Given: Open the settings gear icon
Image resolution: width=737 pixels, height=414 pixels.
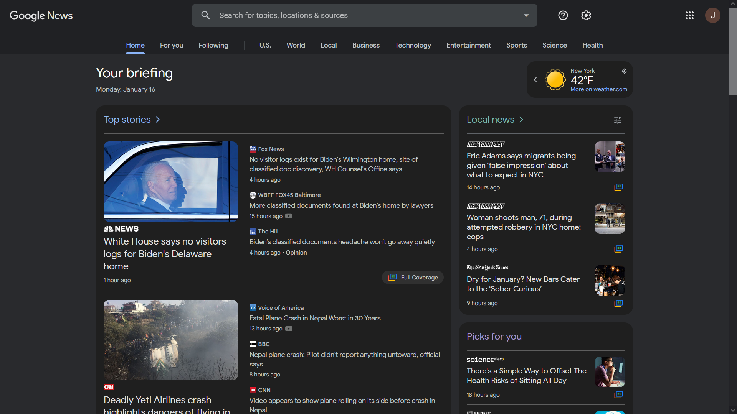Looking at the screenshot, I should coord(586,15).
